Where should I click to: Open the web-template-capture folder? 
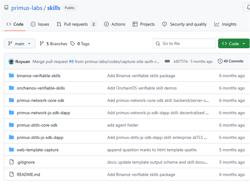38,150
